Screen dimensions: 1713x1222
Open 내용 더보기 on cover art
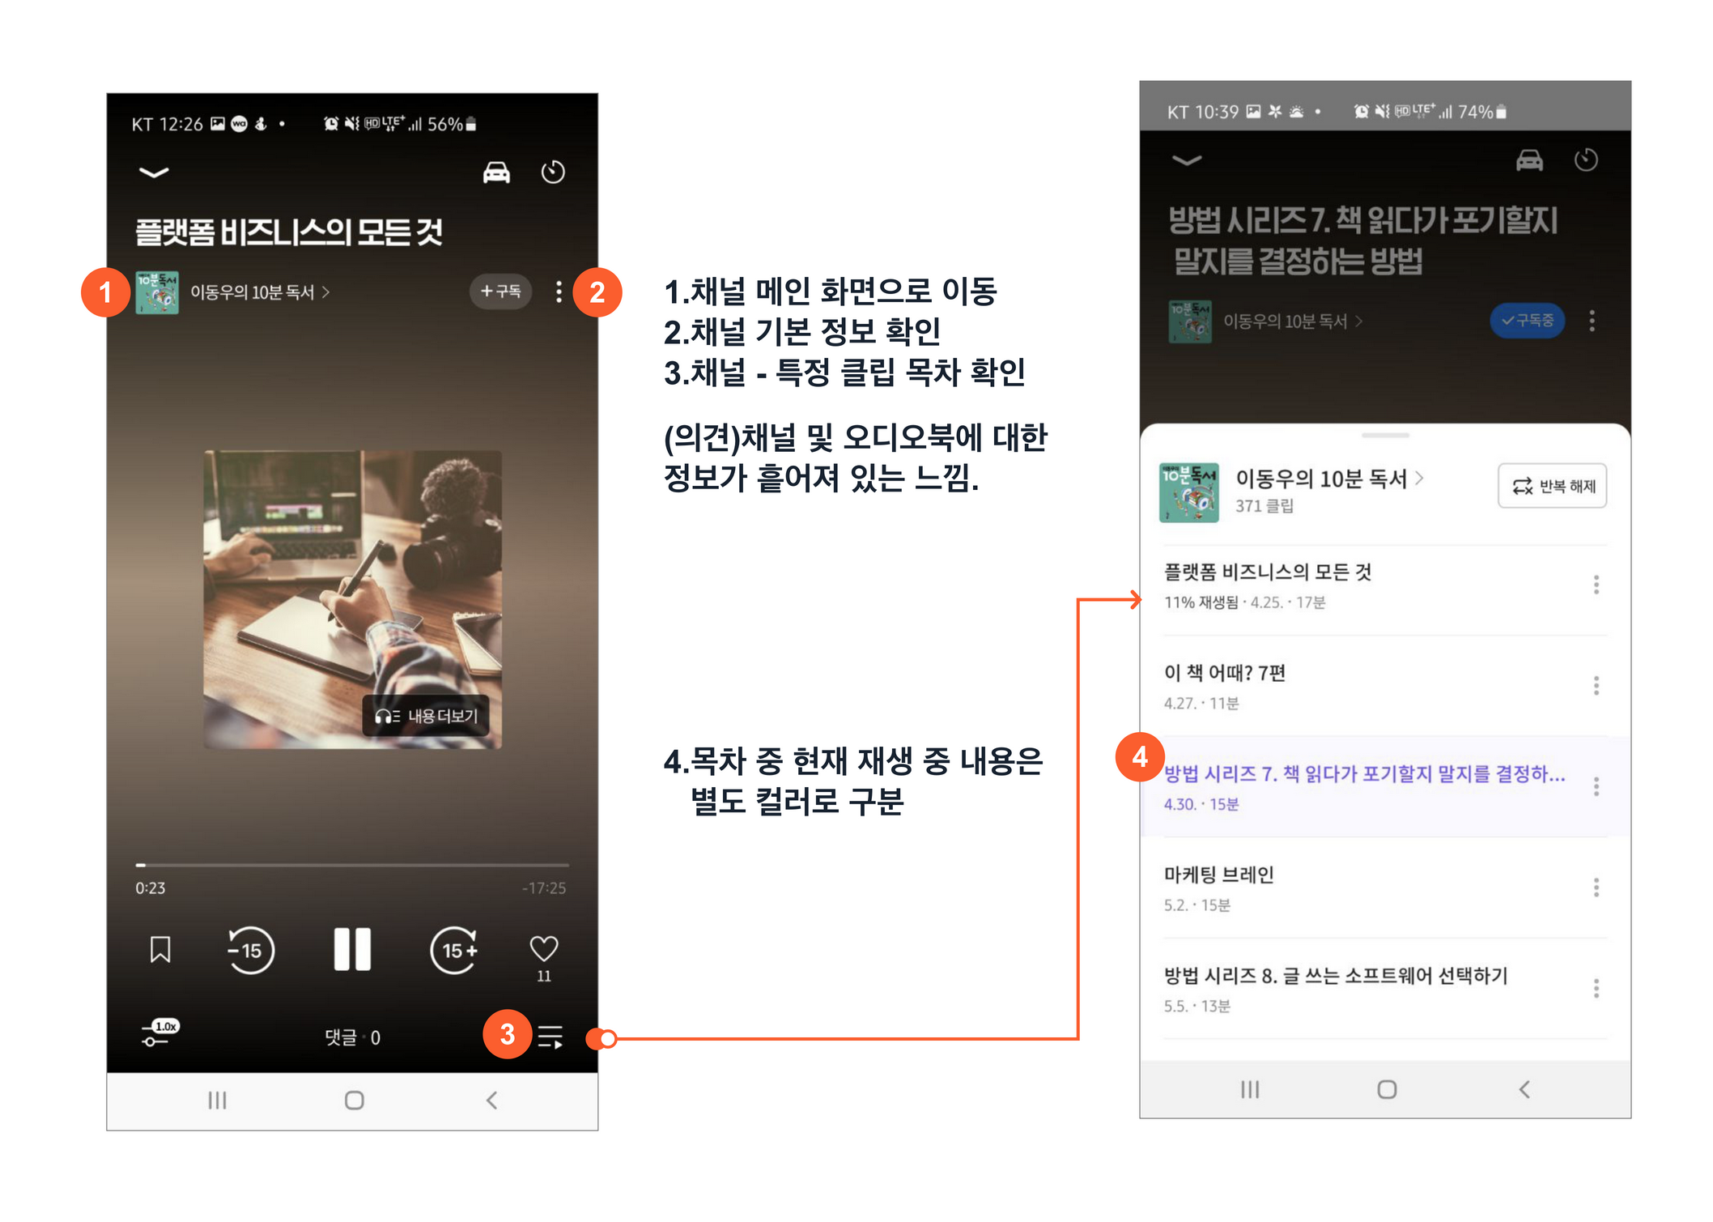click(426, 716)
